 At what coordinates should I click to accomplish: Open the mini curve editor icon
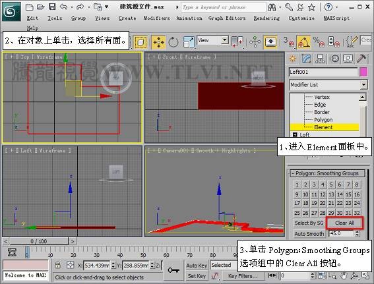click(x=12, y=252)
